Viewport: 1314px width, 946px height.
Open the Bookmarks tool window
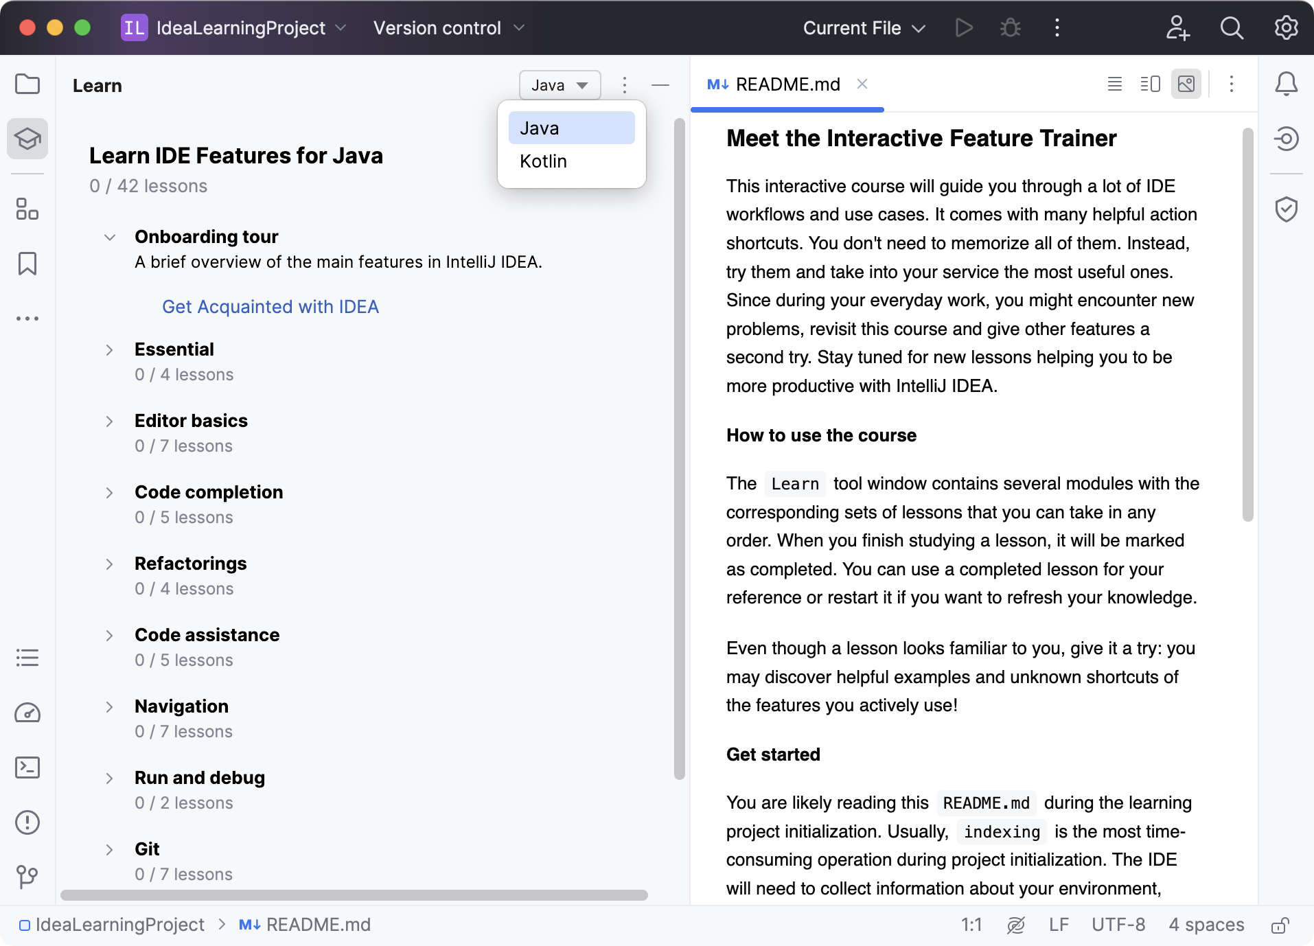[x=27, y=264]
